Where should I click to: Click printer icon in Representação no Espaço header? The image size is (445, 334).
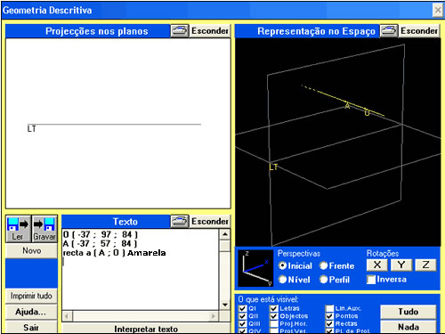389,31
